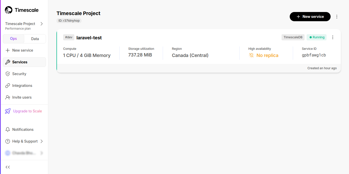Click the rocket icon for Upgrade
349x174 pixels.
coord(8,111)
